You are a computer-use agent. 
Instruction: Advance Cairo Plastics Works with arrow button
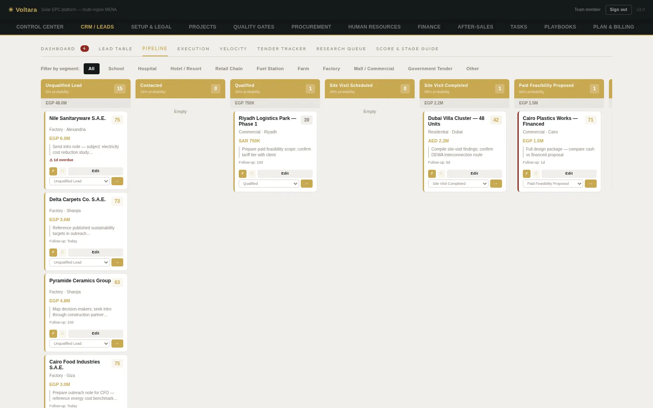point(591,184)
